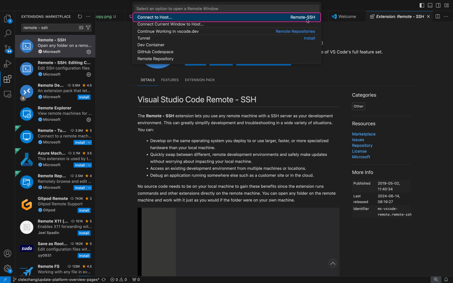Screen dimensions: 453x283
Task: Select the Remote - Tunnels extension in list
Action: click(55, 137)
